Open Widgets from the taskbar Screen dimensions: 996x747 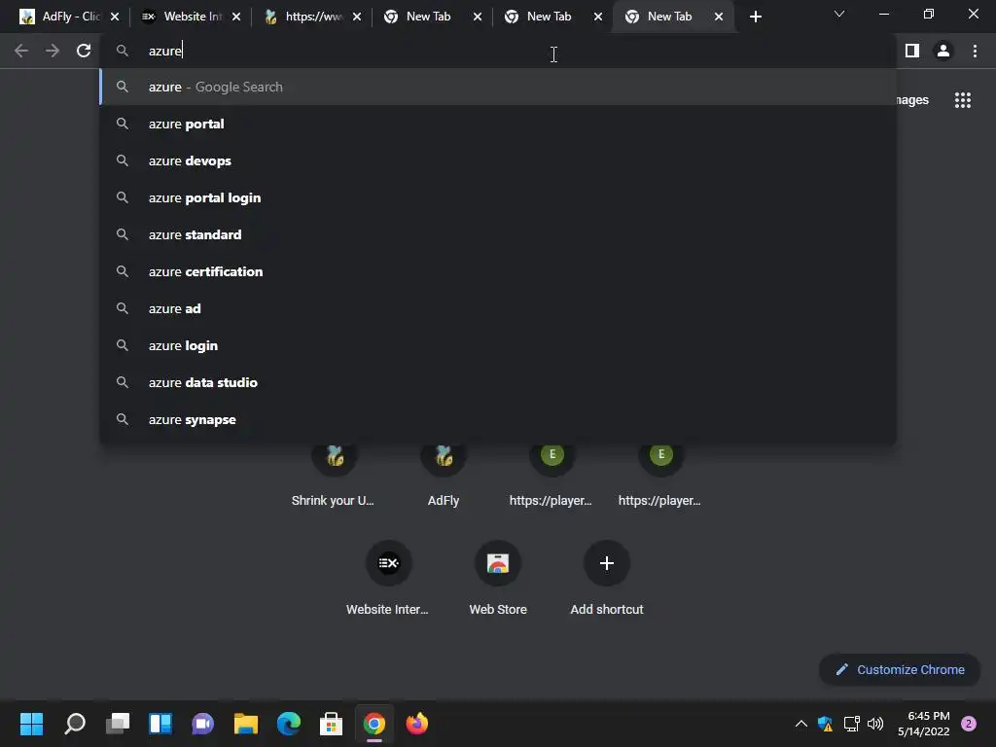pyautogui.click(x=160, y=724)
